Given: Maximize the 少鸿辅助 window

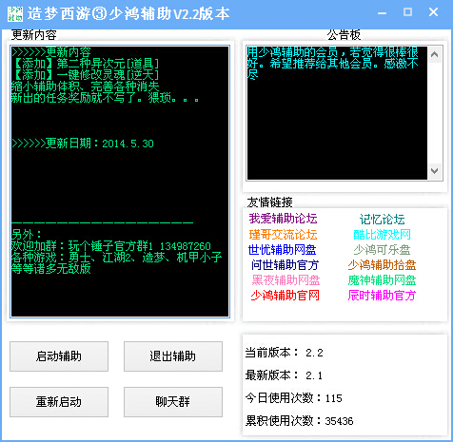Looking at the screenshot, I should 407,12.
